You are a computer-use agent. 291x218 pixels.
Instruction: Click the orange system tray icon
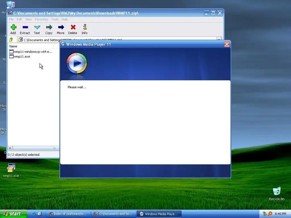(270, 214)
